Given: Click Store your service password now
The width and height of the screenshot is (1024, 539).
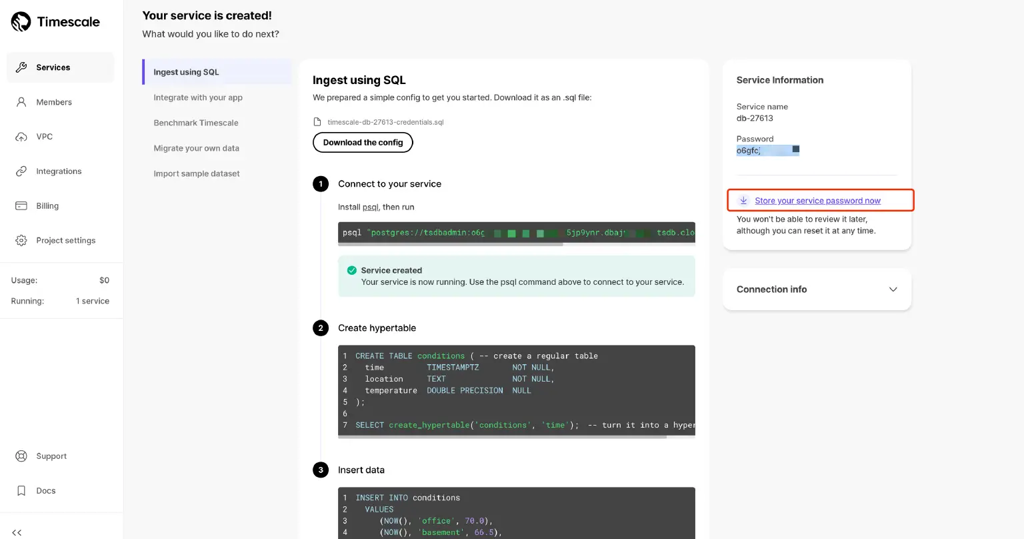Looking at the screenshot, I should point(817,201).
